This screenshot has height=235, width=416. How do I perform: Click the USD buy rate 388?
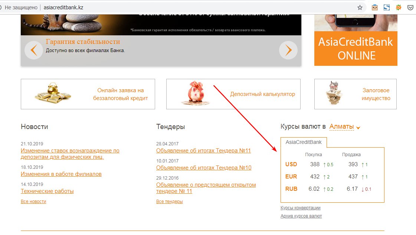(315, 164)
